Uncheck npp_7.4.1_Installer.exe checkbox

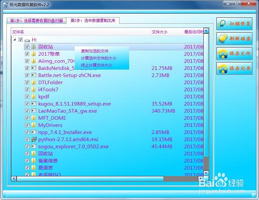pyautogui.click(x=27, y=132)
